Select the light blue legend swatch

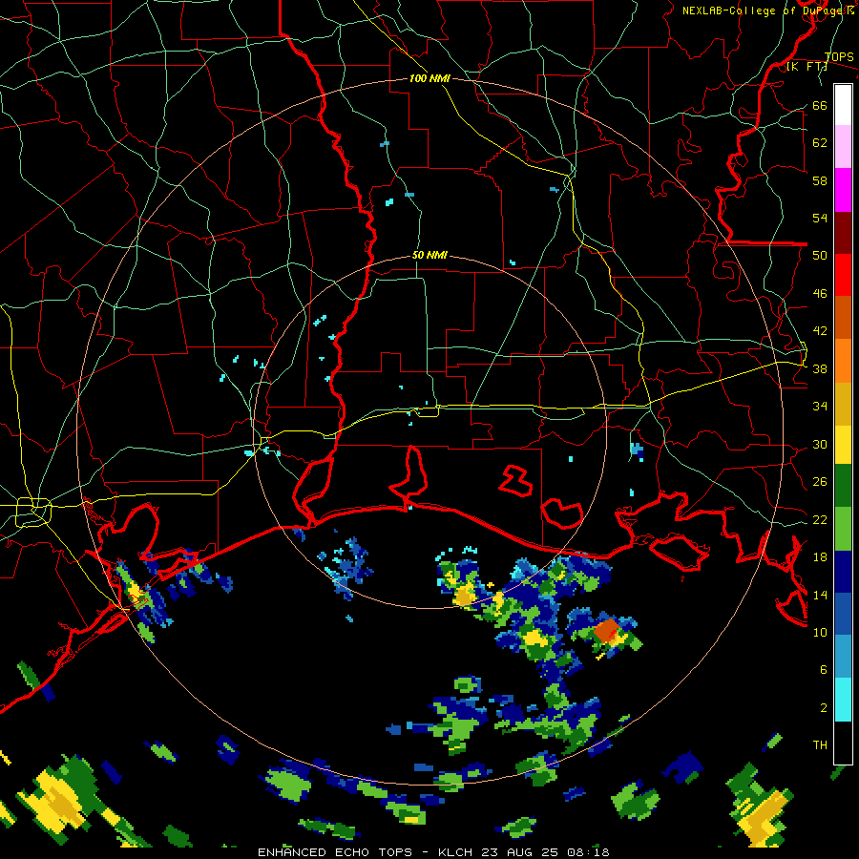click(843, 657)
